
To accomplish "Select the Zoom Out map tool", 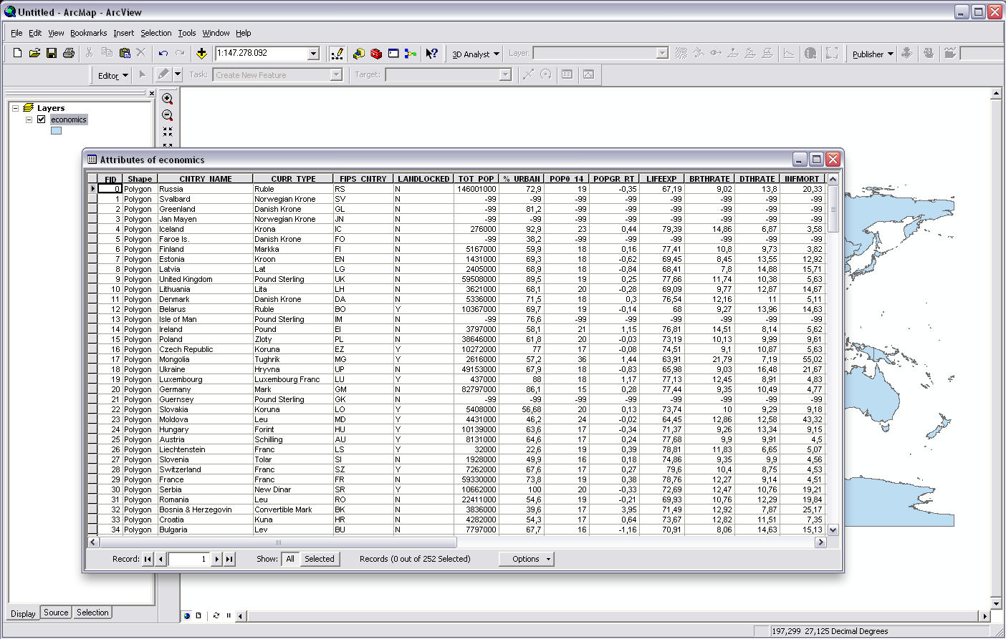I will 168,115.
